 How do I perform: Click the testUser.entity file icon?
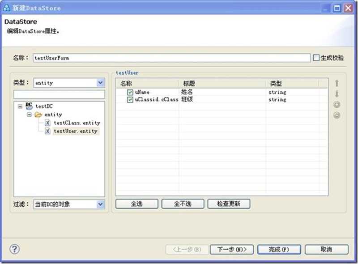47,131
